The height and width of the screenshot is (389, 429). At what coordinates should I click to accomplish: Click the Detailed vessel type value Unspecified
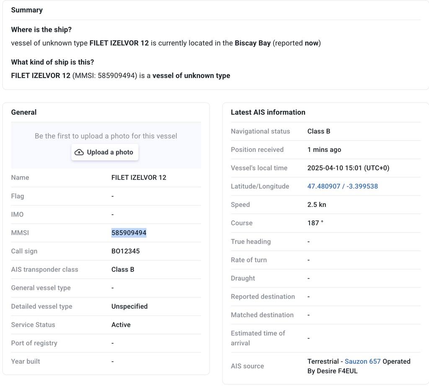point(129,306)
